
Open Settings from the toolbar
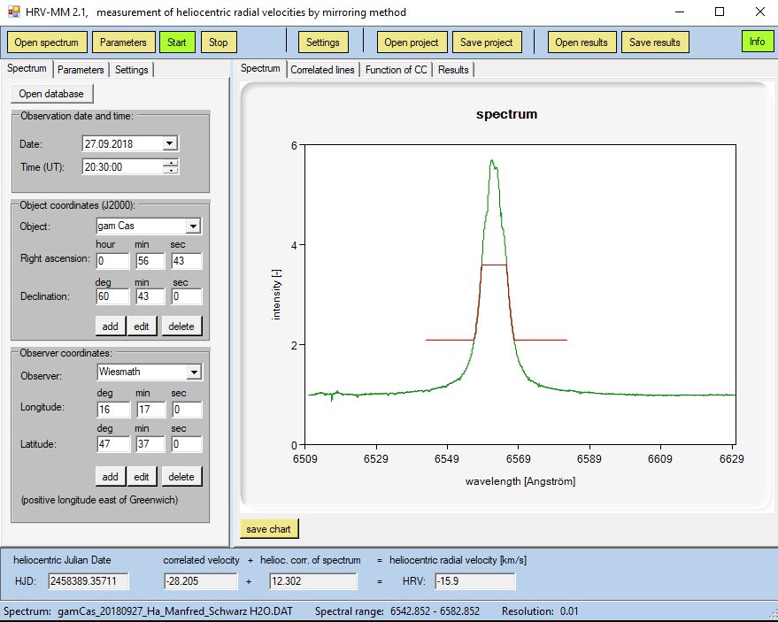click(x=323, y=42)
